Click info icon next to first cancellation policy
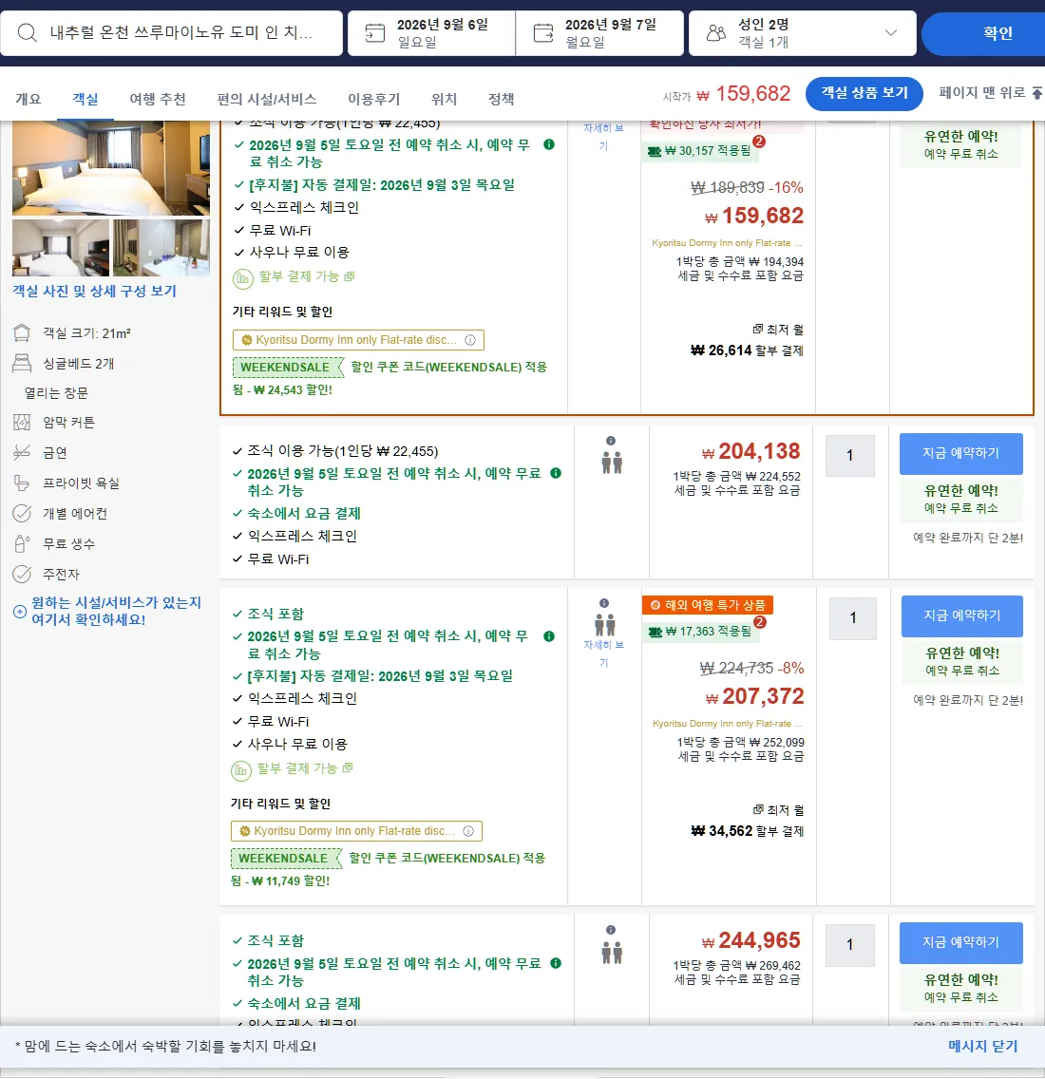 pos(549,144)
